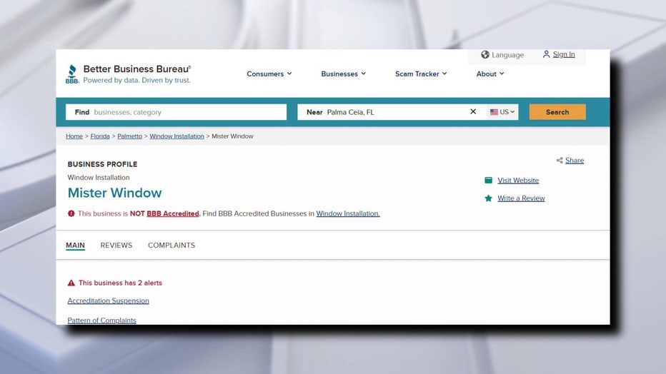Open the Pattern of Complaints link
This screenshot has width=666, height=374.
(x=102, y=320)
